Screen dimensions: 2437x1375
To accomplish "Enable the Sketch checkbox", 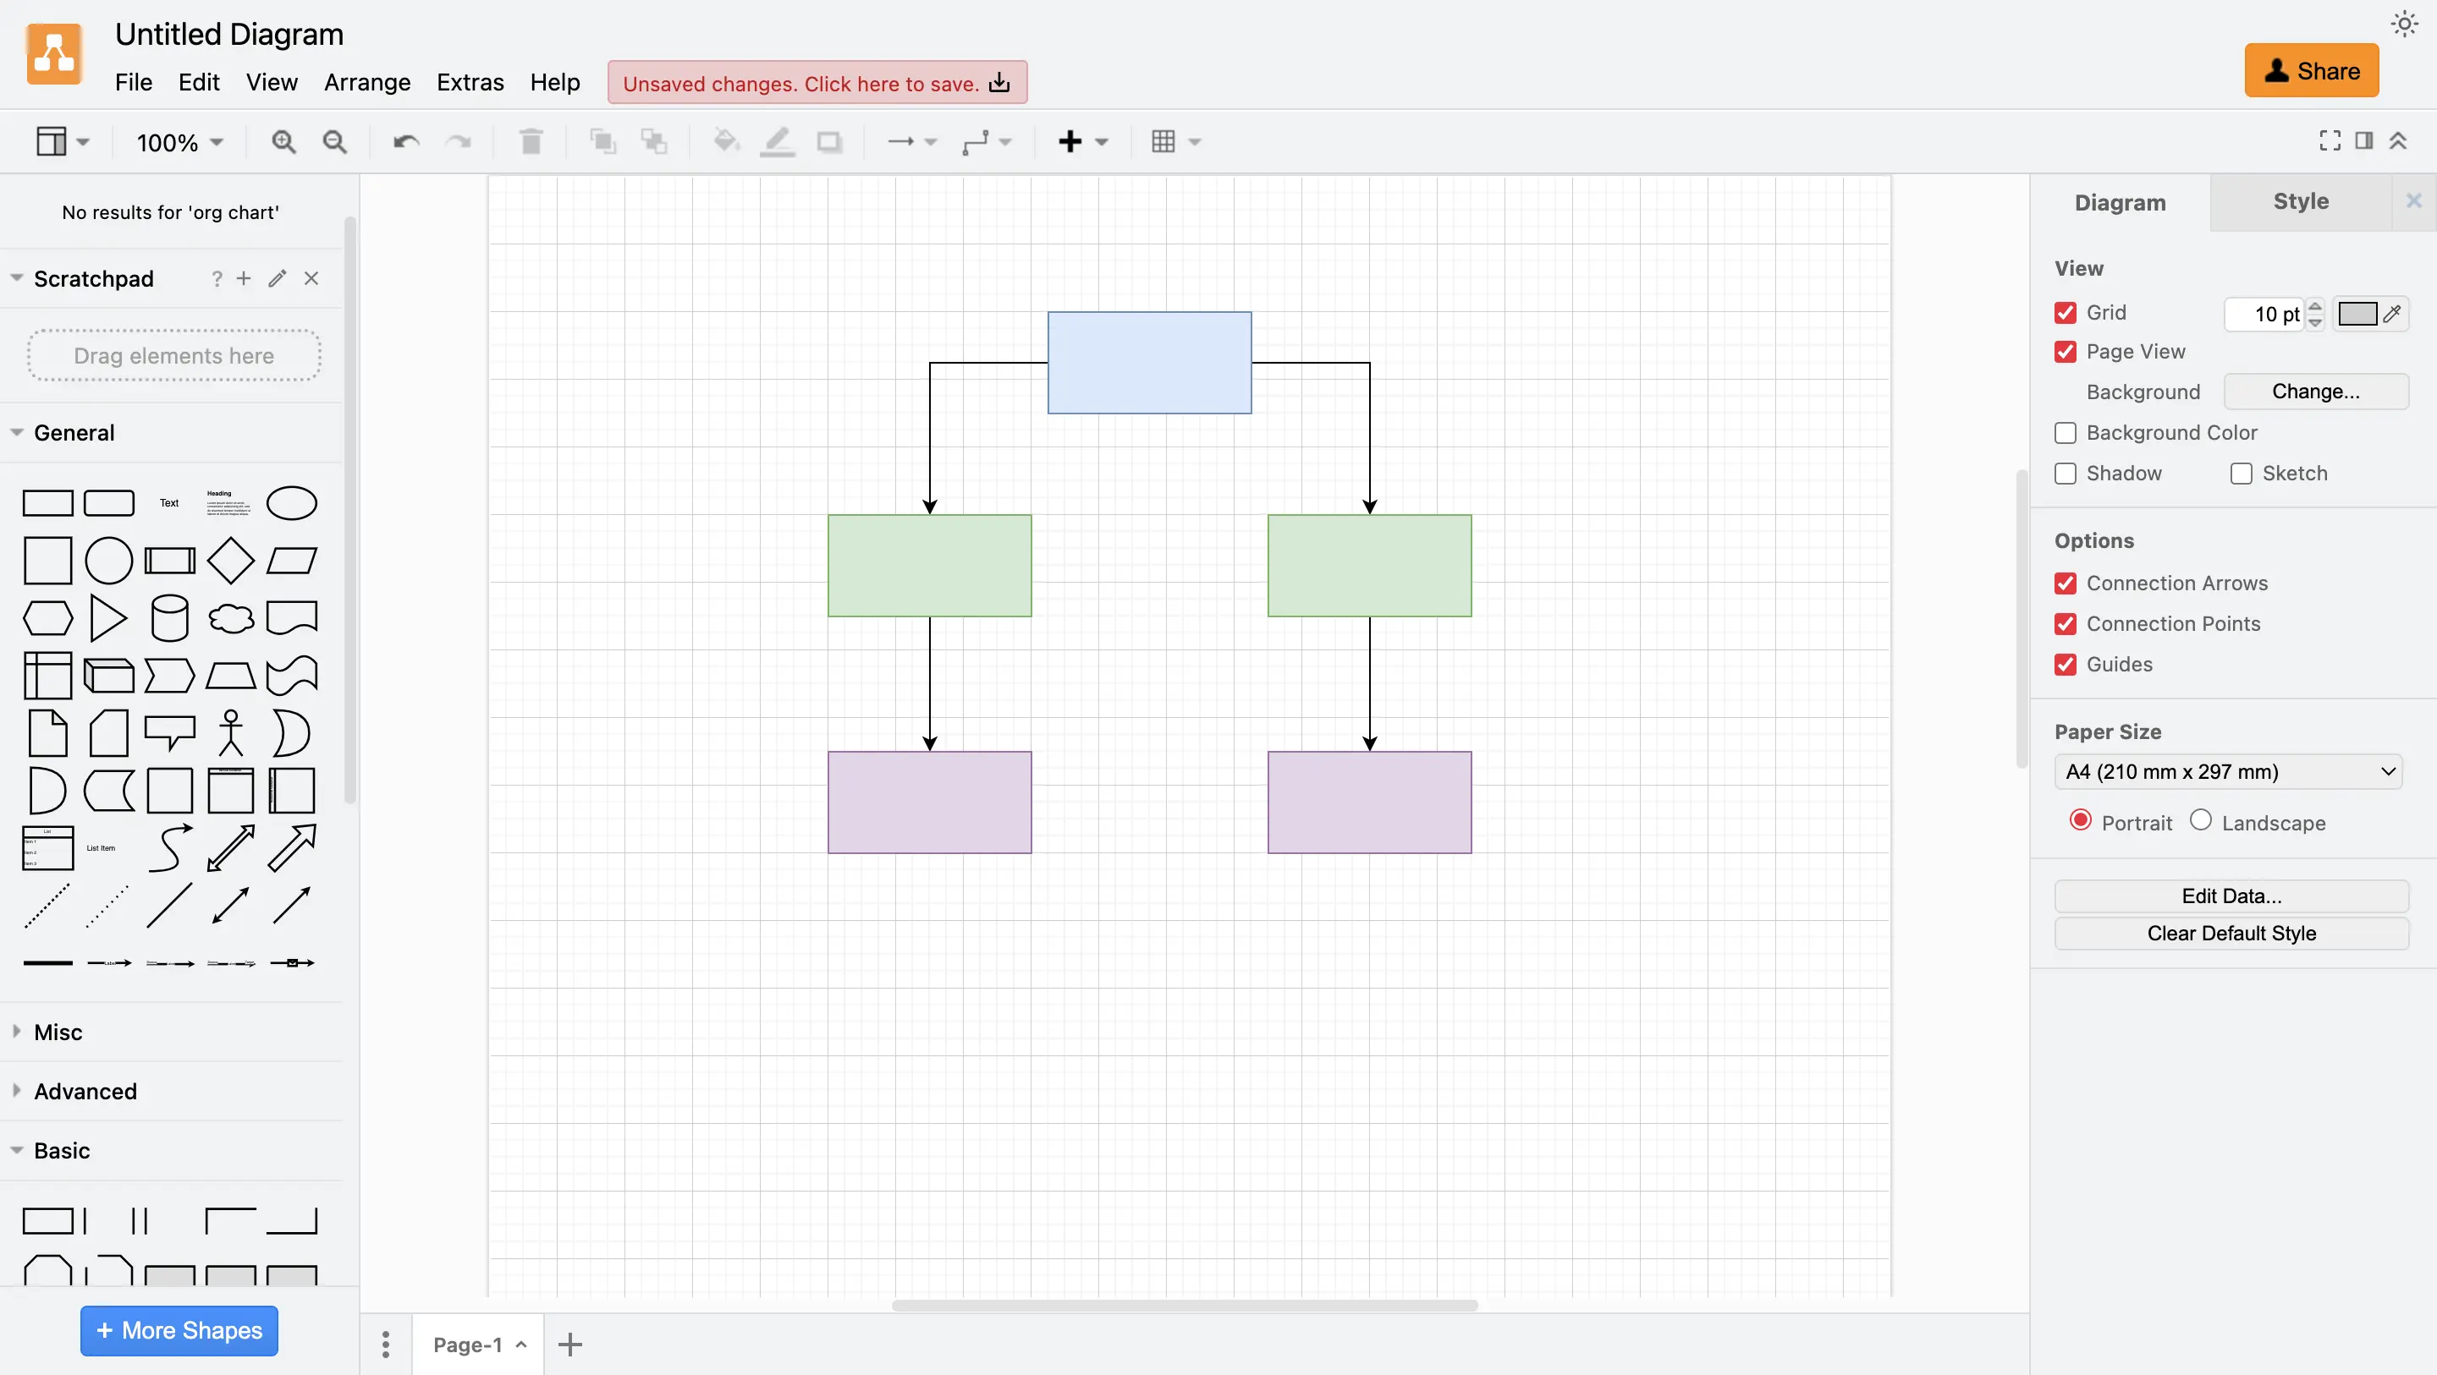I will [2242, 473].
